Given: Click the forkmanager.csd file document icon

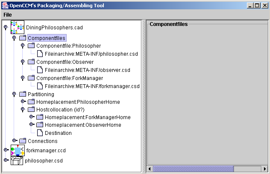Looking at the screenshot, I should (x=40, y=86).
